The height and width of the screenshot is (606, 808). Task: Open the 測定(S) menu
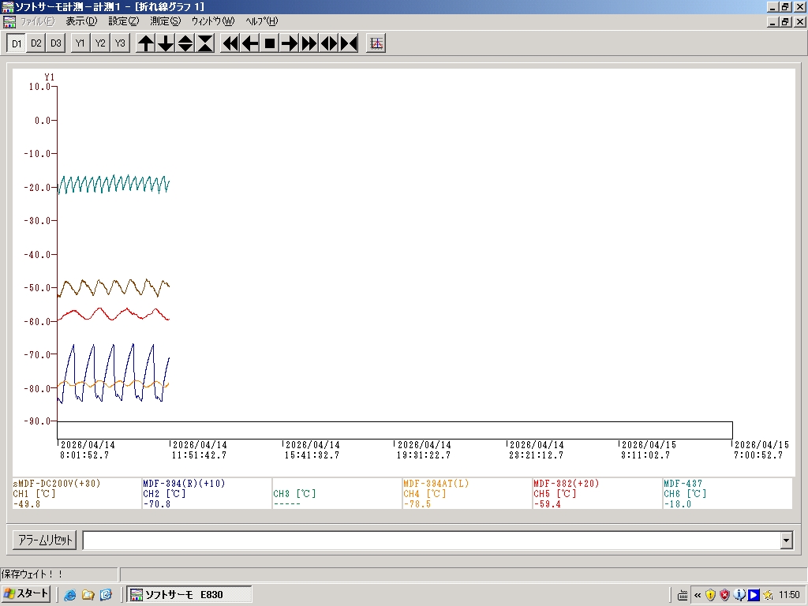click(165, 21)
